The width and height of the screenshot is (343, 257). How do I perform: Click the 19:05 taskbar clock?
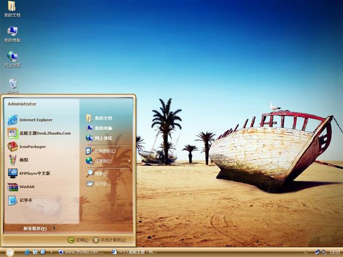point(334,252)
